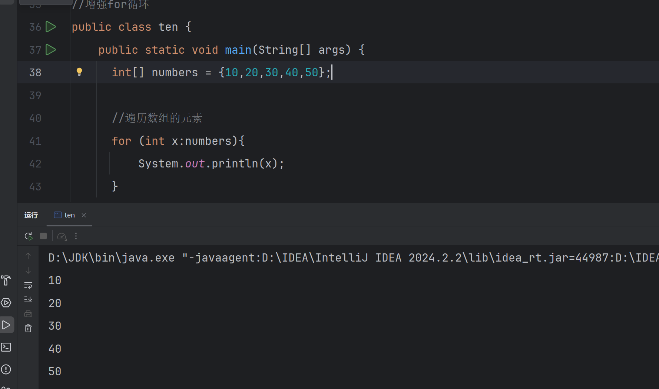The image size is (659, 389).
Task: Open the Problems tool window
Action: tap(6, 369)
